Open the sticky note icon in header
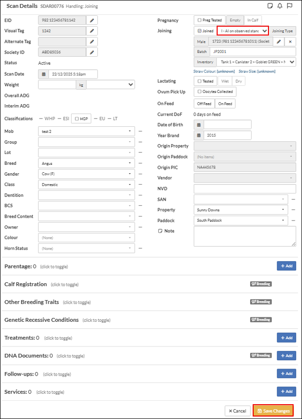302x419 pixels. point(269,6)
